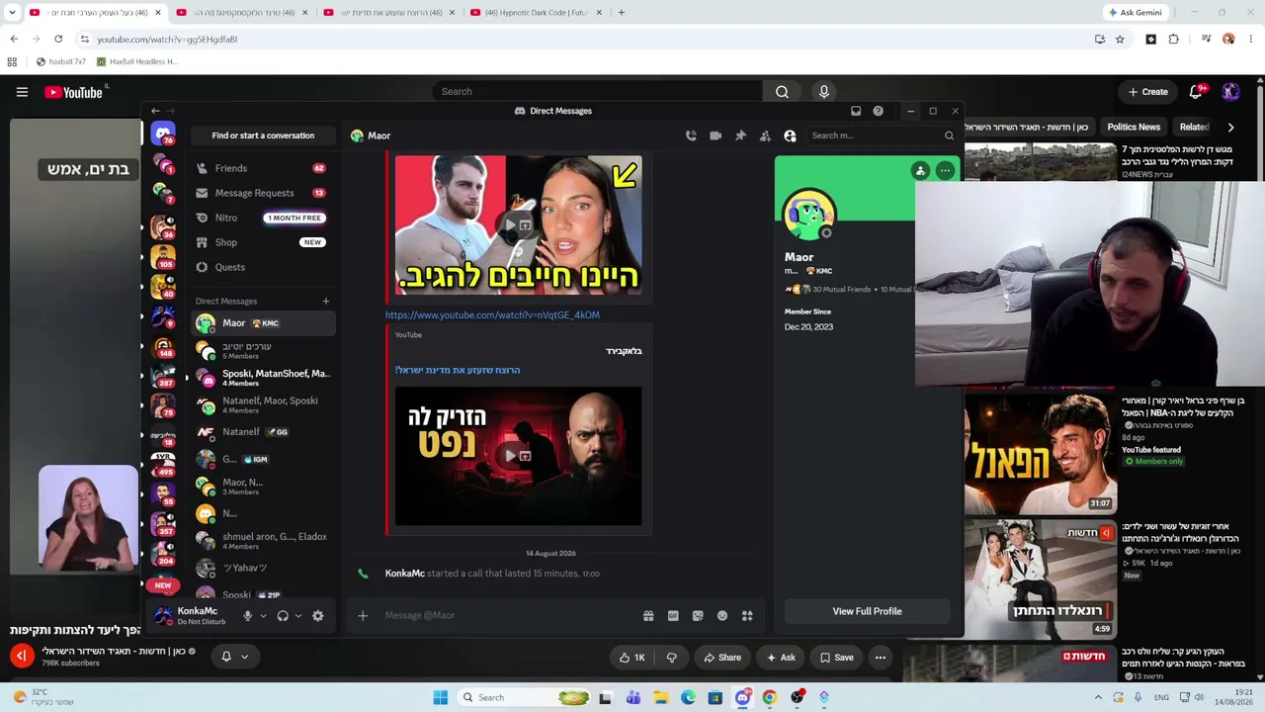Image resolution: width=1265 pixels, height=712 pixels.
Task: Start a voice call with Maor
Action: point(691,135)
